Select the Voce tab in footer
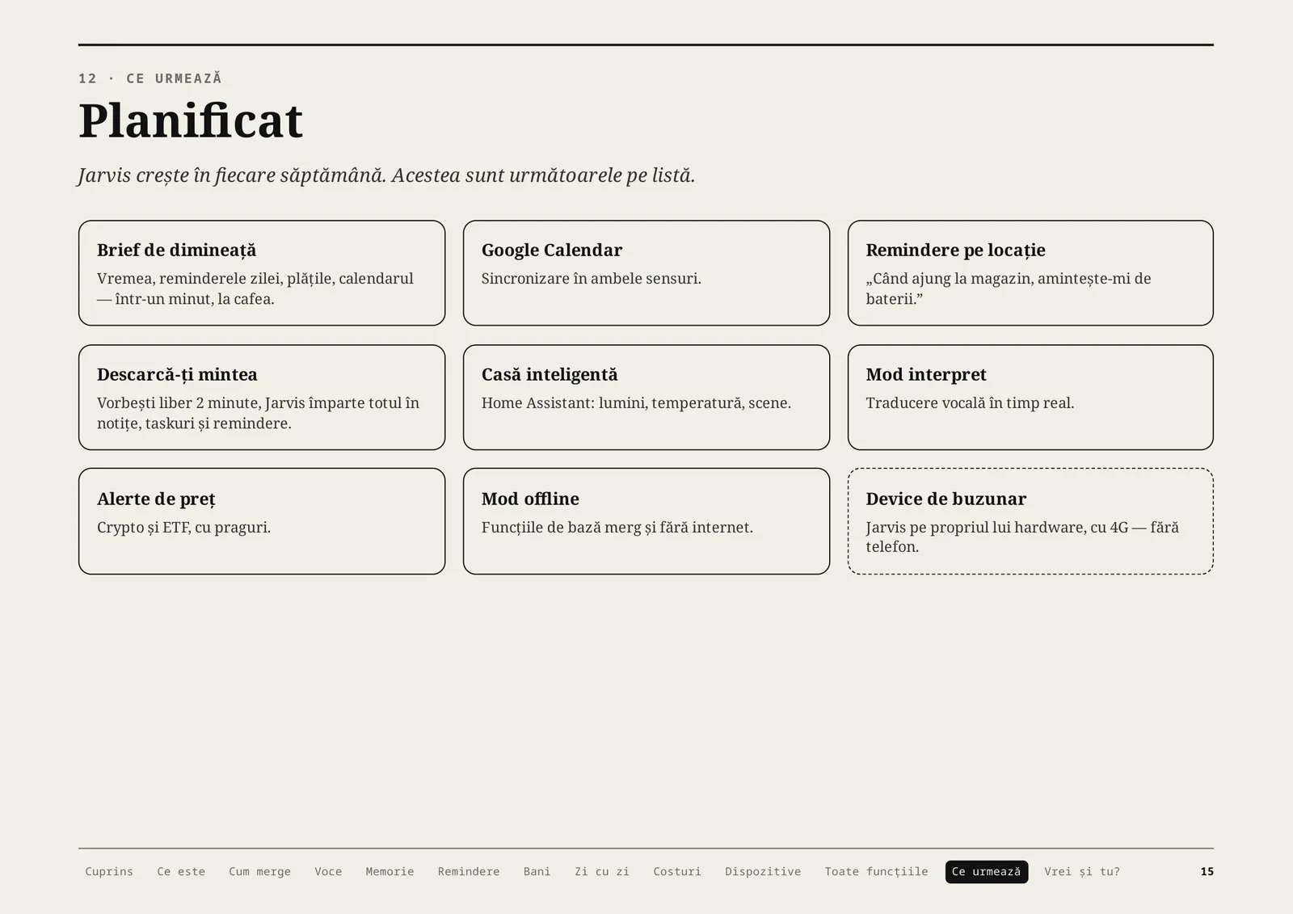1293x914 pixels. (x=328, y=871)
